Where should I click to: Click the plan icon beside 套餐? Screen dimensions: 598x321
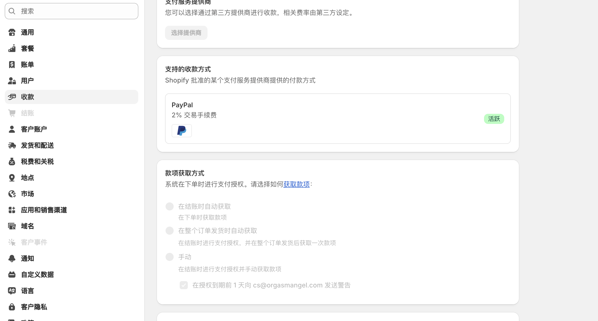coord(12,48)
